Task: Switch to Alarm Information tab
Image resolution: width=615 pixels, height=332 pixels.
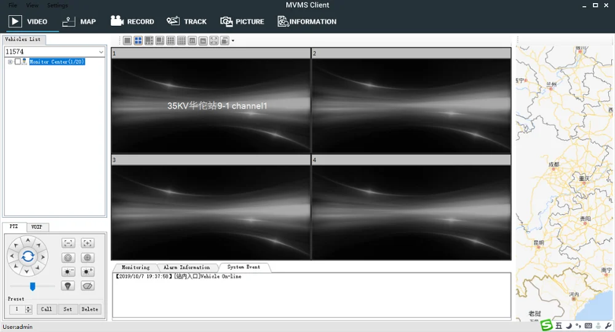Action: (187, 267)
